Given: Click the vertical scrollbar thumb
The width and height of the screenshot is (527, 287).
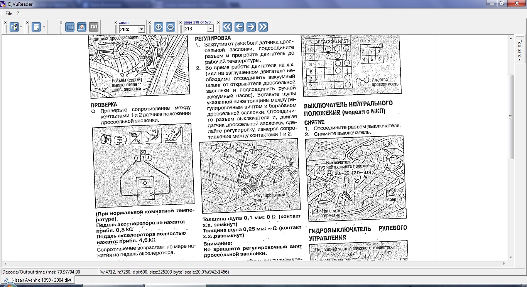Looking at the screenshot, I should coord(511,117).
